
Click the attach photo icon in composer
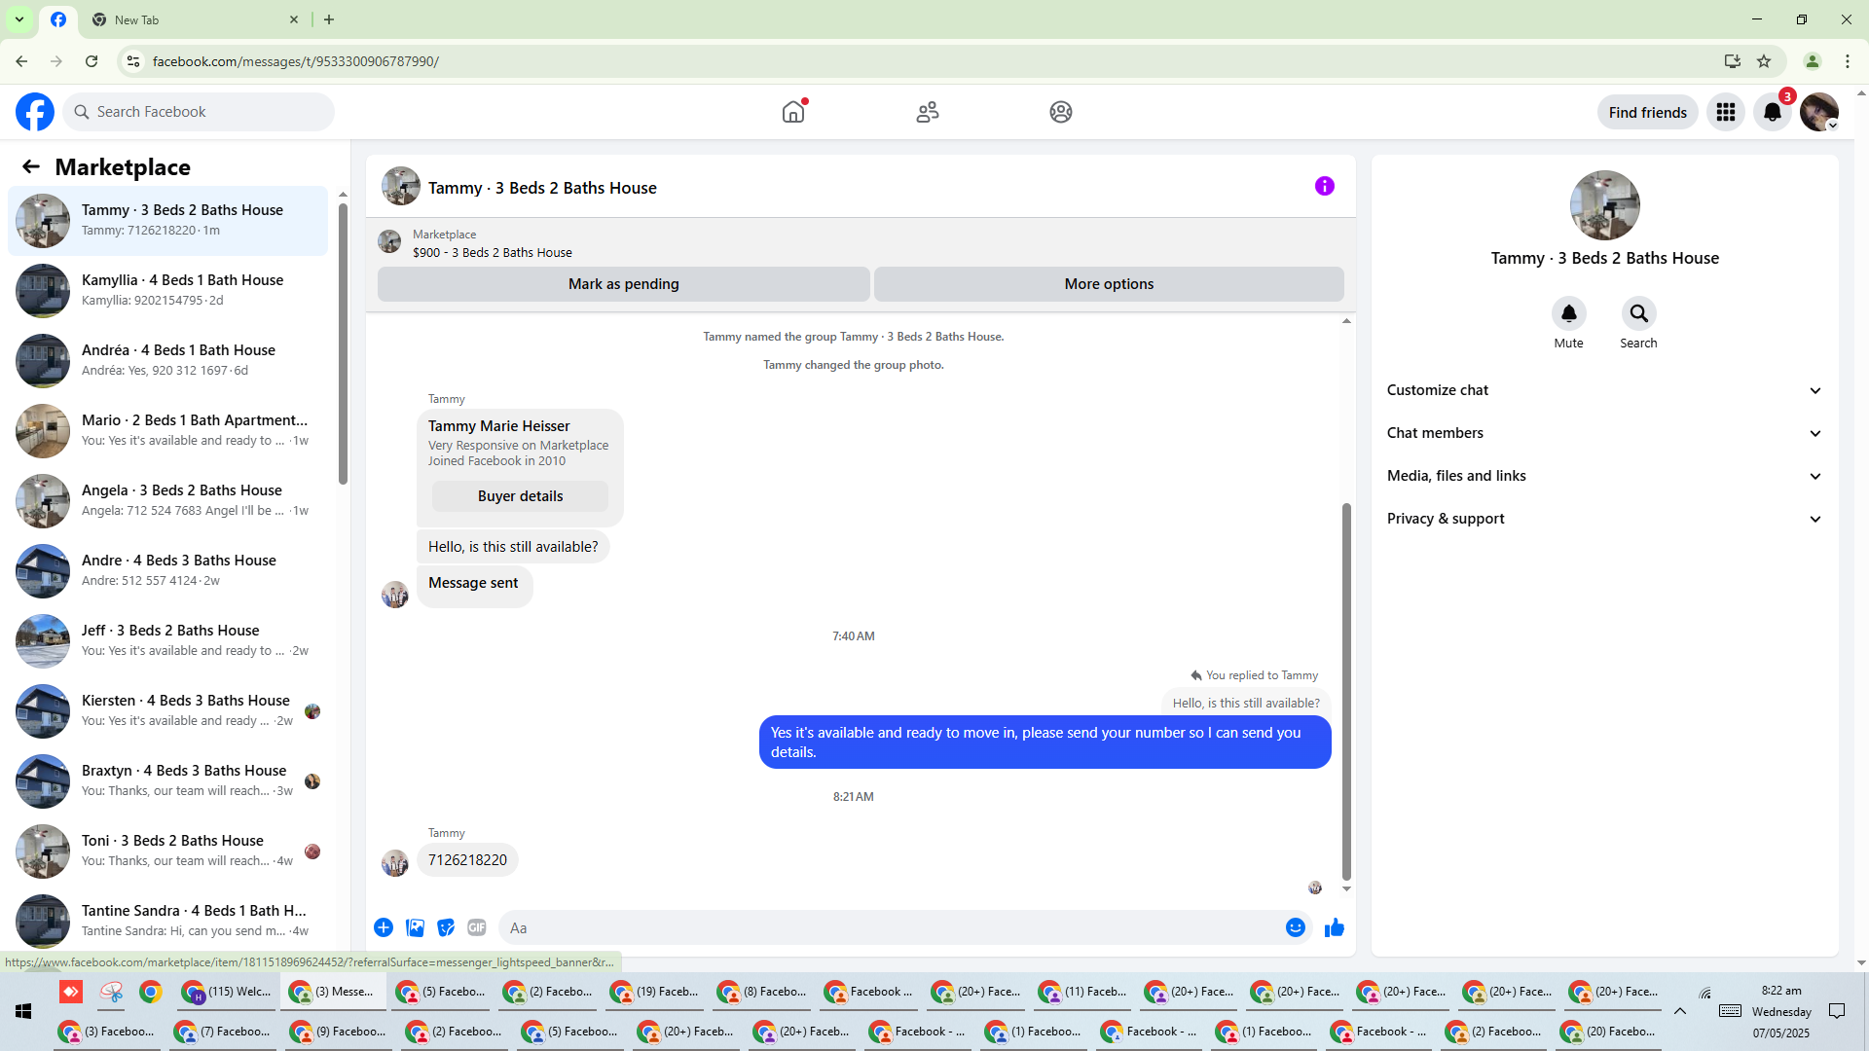[x=415, y=927]
